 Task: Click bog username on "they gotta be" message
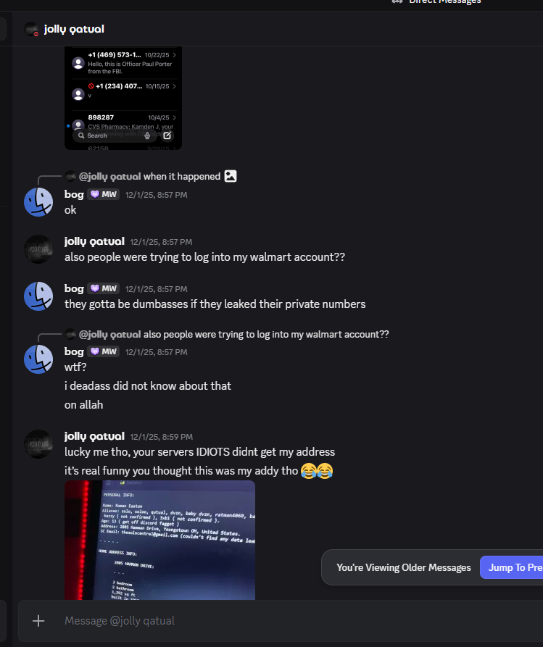[74, 288]
